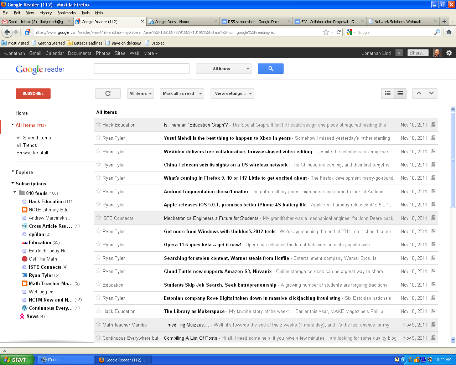Open original for WeVideo item
Screen dimensions: 456x365
(433, 151)
